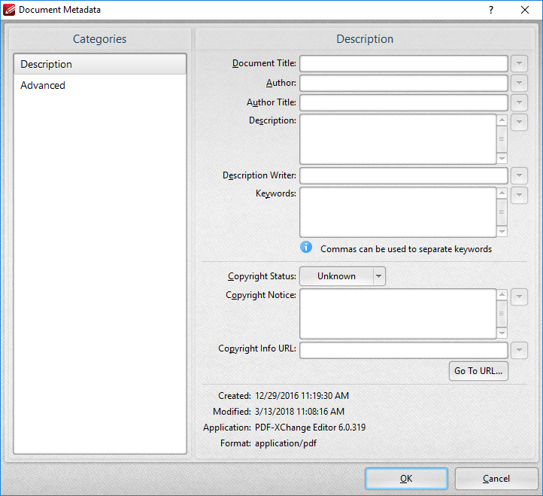
Task: Click the help question mark in title bar
Action: click(491, 10)
